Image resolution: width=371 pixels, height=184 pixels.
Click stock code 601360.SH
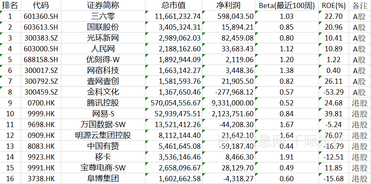tap(41, 16)
